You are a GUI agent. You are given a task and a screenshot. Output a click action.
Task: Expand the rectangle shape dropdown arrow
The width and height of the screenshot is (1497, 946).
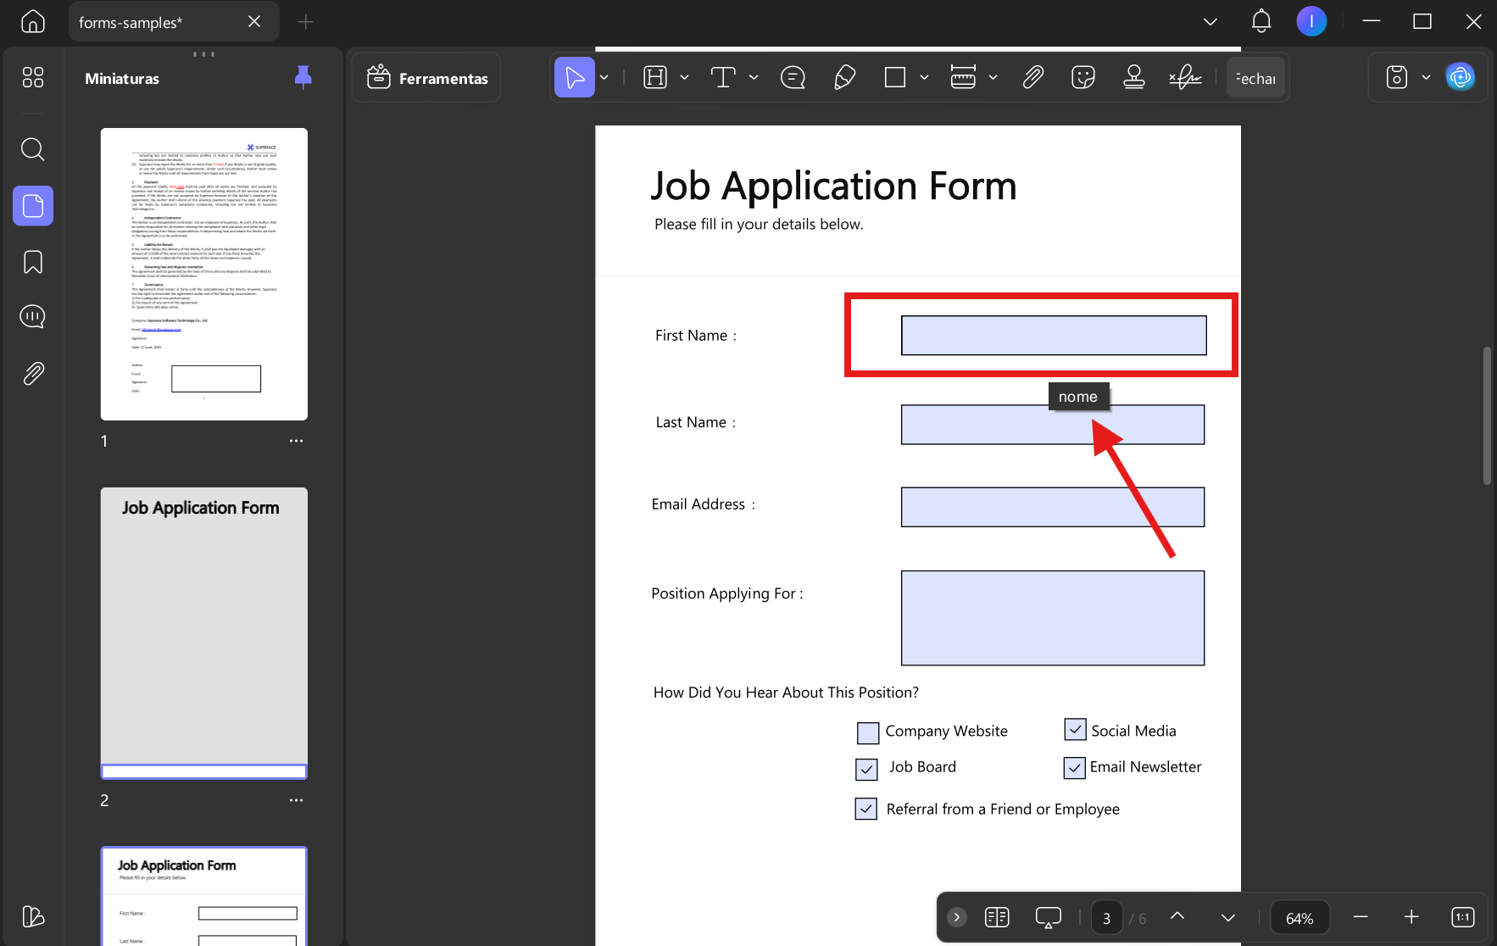click(924, 78)
